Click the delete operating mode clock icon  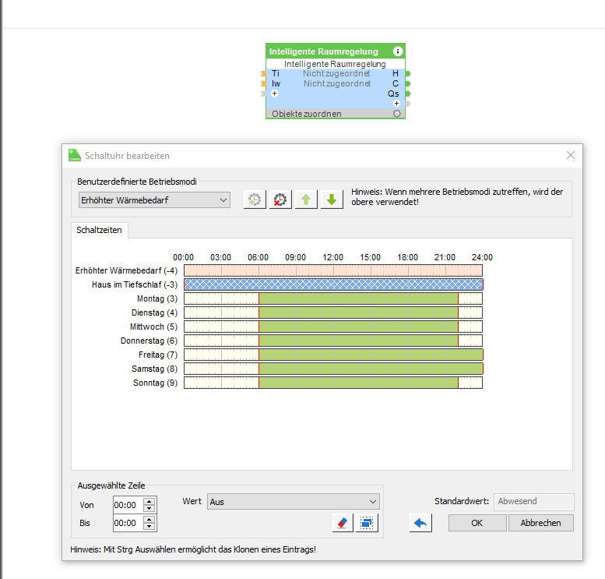280,199
